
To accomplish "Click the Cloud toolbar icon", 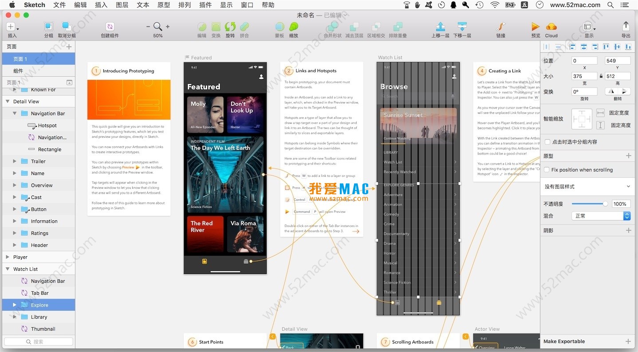I will [551, 27].
